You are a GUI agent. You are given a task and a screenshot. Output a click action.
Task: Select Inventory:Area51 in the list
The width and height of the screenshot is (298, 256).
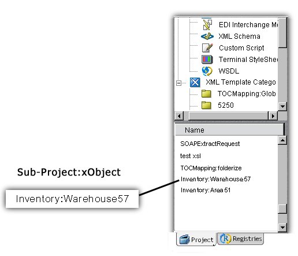[x=206, y=190]
